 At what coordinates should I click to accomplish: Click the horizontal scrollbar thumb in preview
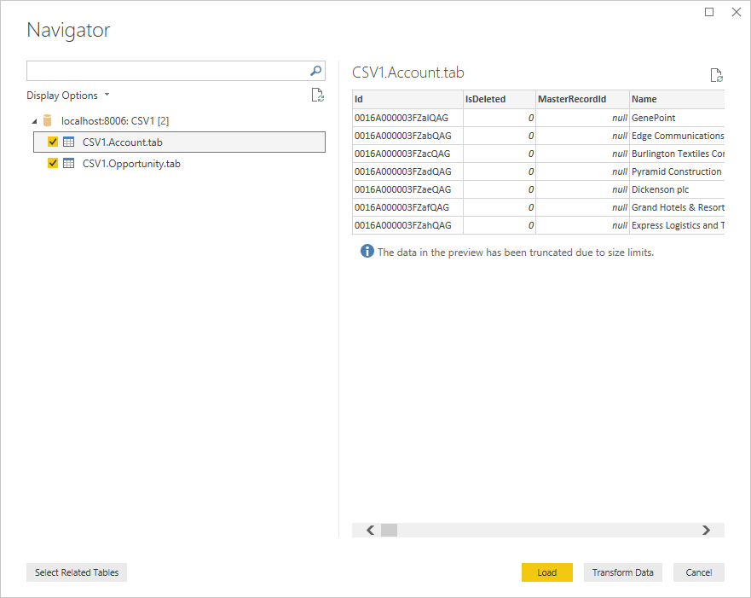389,530
